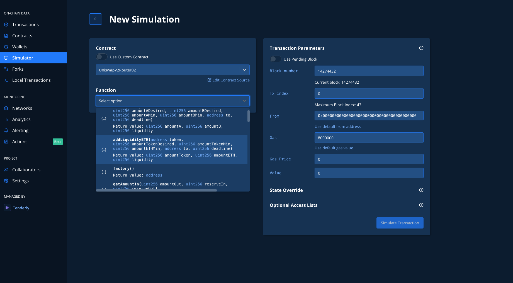The width and height of the screenshot is (513, 283).
Task: Open the Tenderly link
Action: tap(21, 208)
